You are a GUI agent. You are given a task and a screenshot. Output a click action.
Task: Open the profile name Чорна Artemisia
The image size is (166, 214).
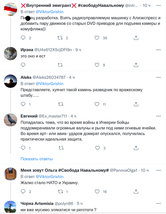point(37,203)
